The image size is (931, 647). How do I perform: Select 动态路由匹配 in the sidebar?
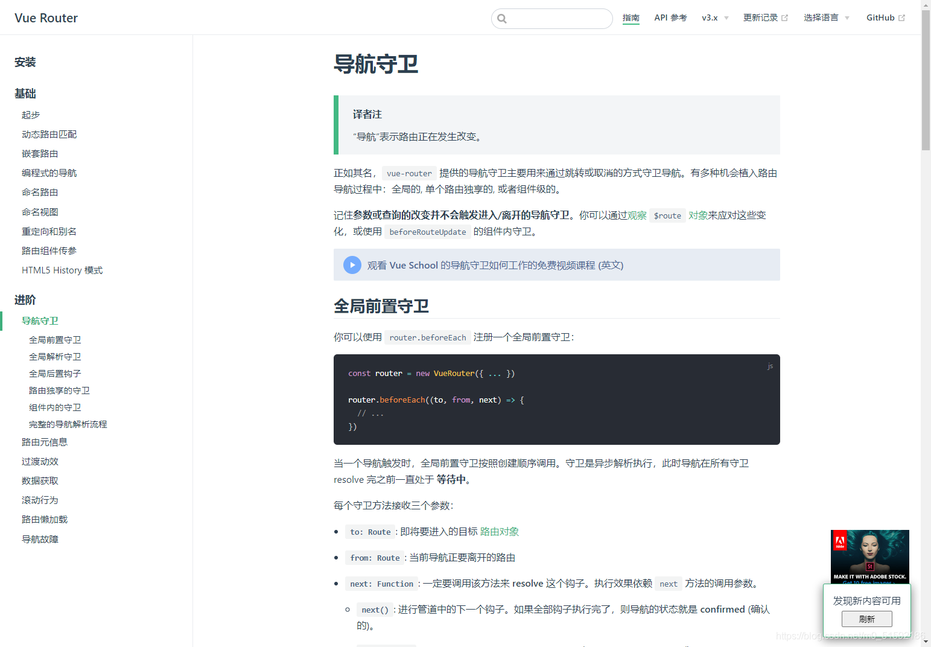49,134
